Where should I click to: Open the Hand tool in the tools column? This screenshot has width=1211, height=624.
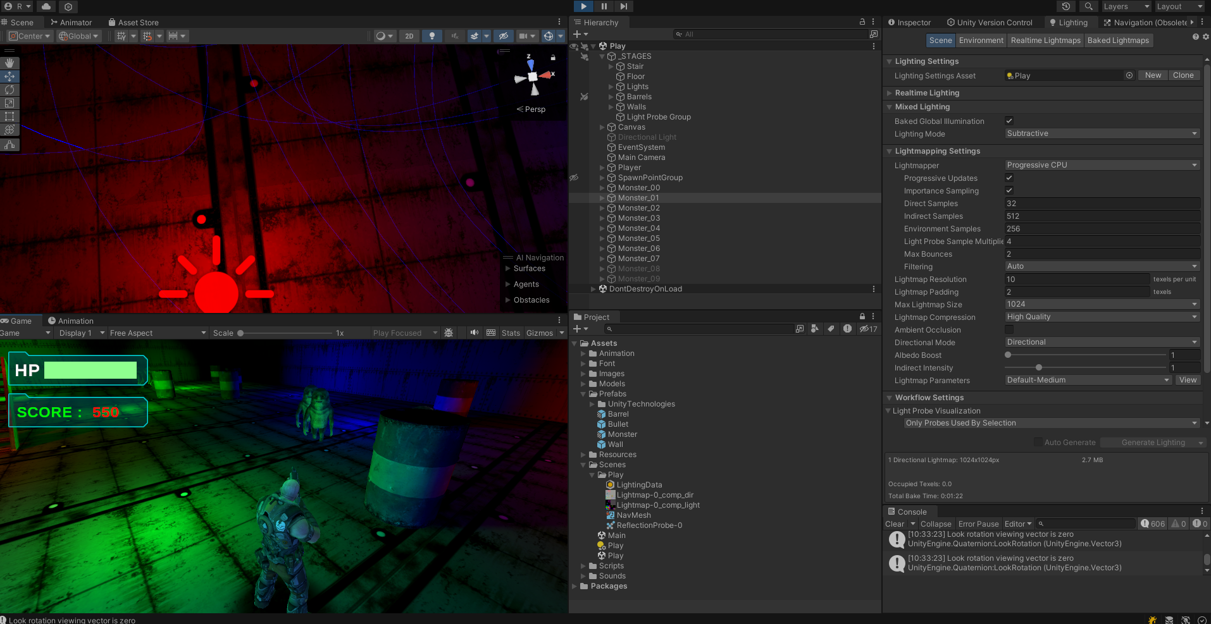tap(9, 63)
